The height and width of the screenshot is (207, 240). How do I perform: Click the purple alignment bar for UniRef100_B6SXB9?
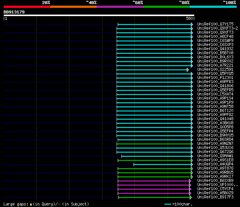point(154,181)
